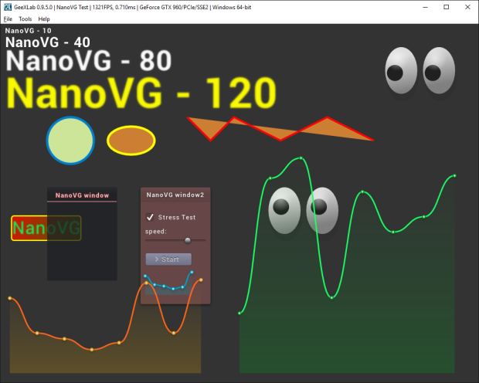Click the NanoVG - 80 text
The height and width of the screenshot is (383, 479).
[x=89, y=60]
